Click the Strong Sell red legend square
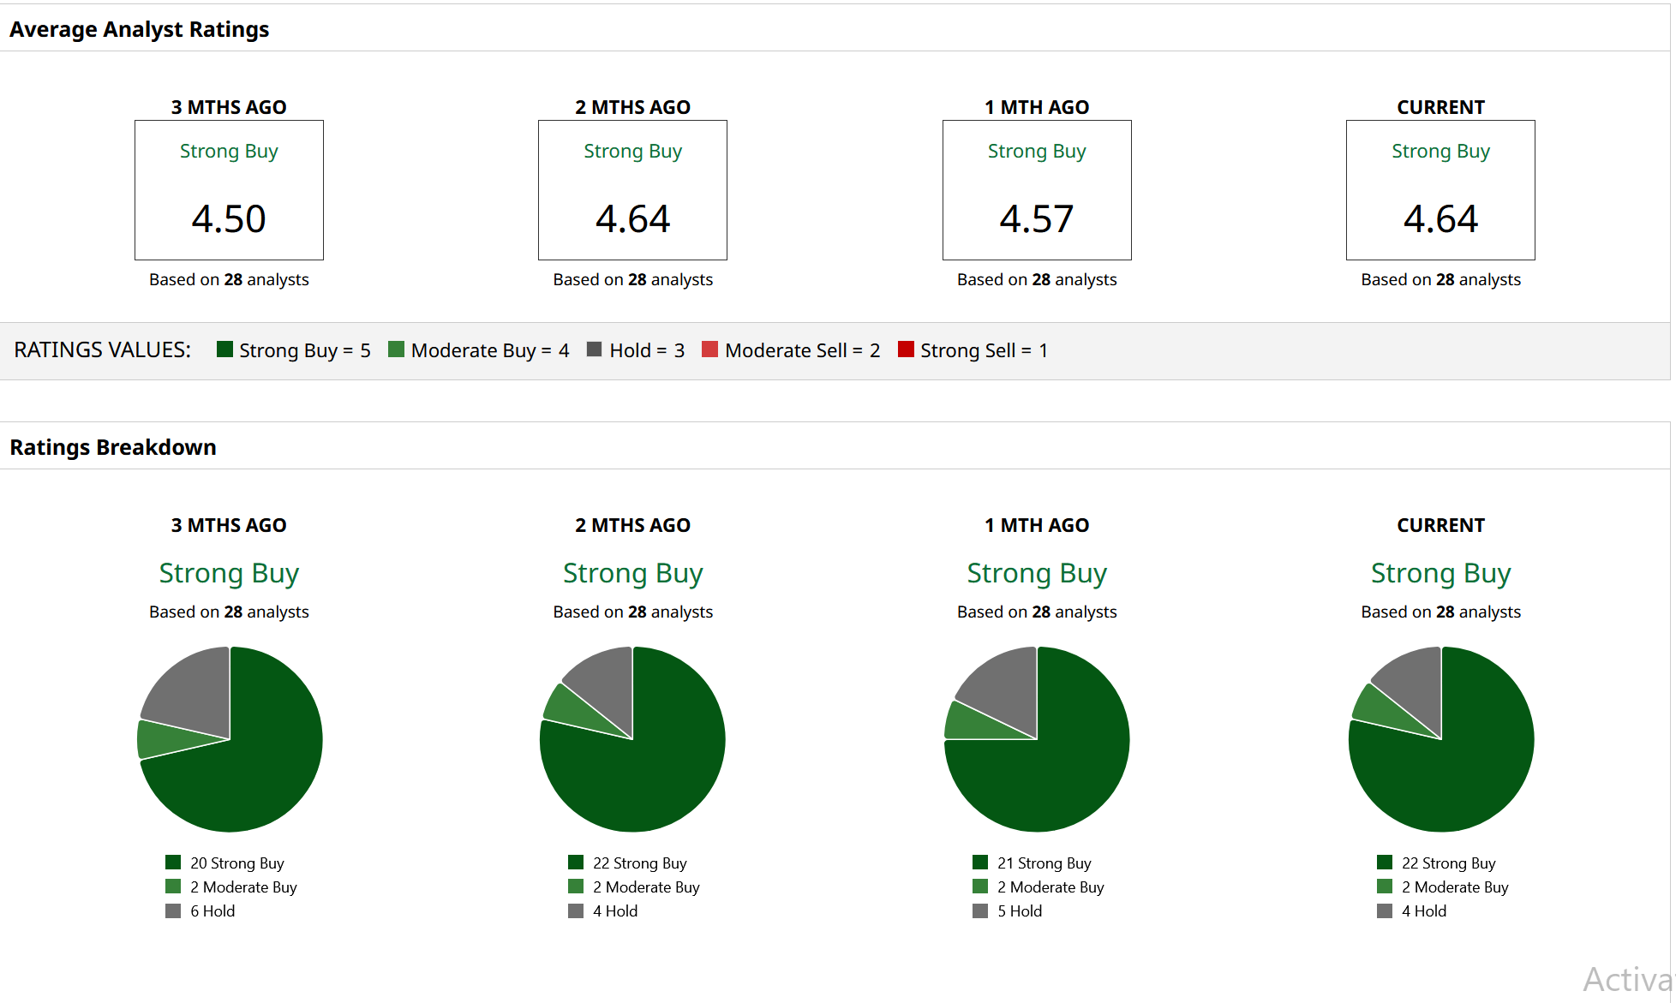This screenshot has width=1676, height=1003. click(906, 349)
